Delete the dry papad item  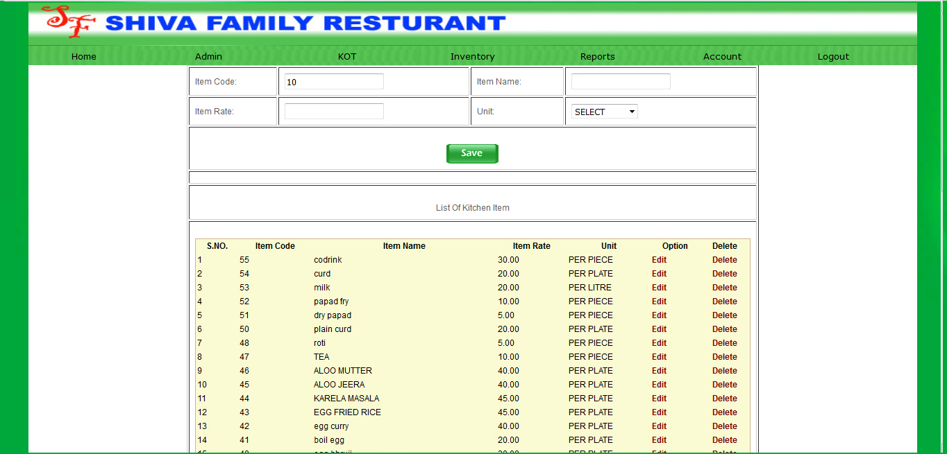coord(725,315)
